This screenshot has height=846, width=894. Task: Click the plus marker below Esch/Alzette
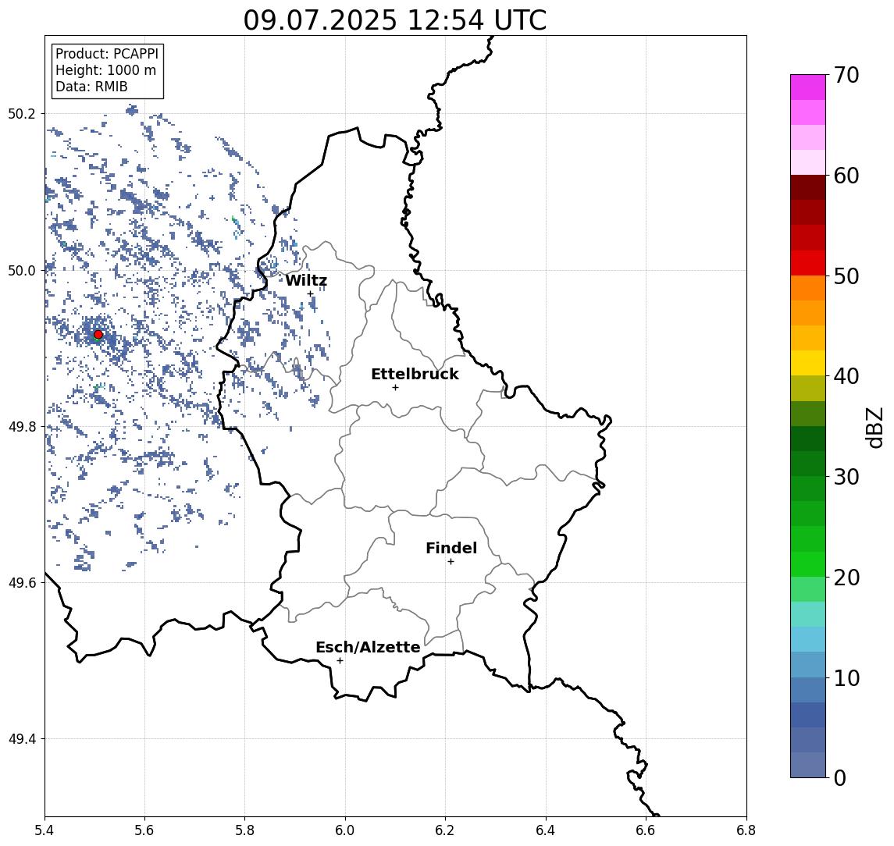(340, 661)
